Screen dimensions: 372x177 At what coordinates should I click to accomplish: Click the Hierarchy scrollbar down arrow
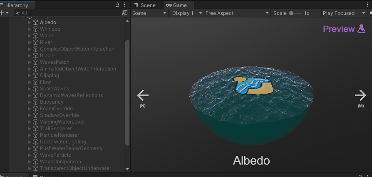tap(127, 169)
